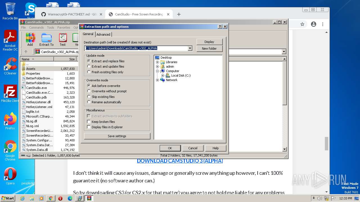Open Google Chrome desktop icon
Screen dimensions: 360x202
(x=10, y=151)
